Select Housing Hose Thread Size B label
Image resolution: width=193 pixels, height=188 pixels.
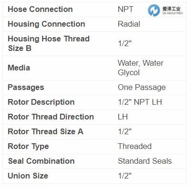point(49,43)
